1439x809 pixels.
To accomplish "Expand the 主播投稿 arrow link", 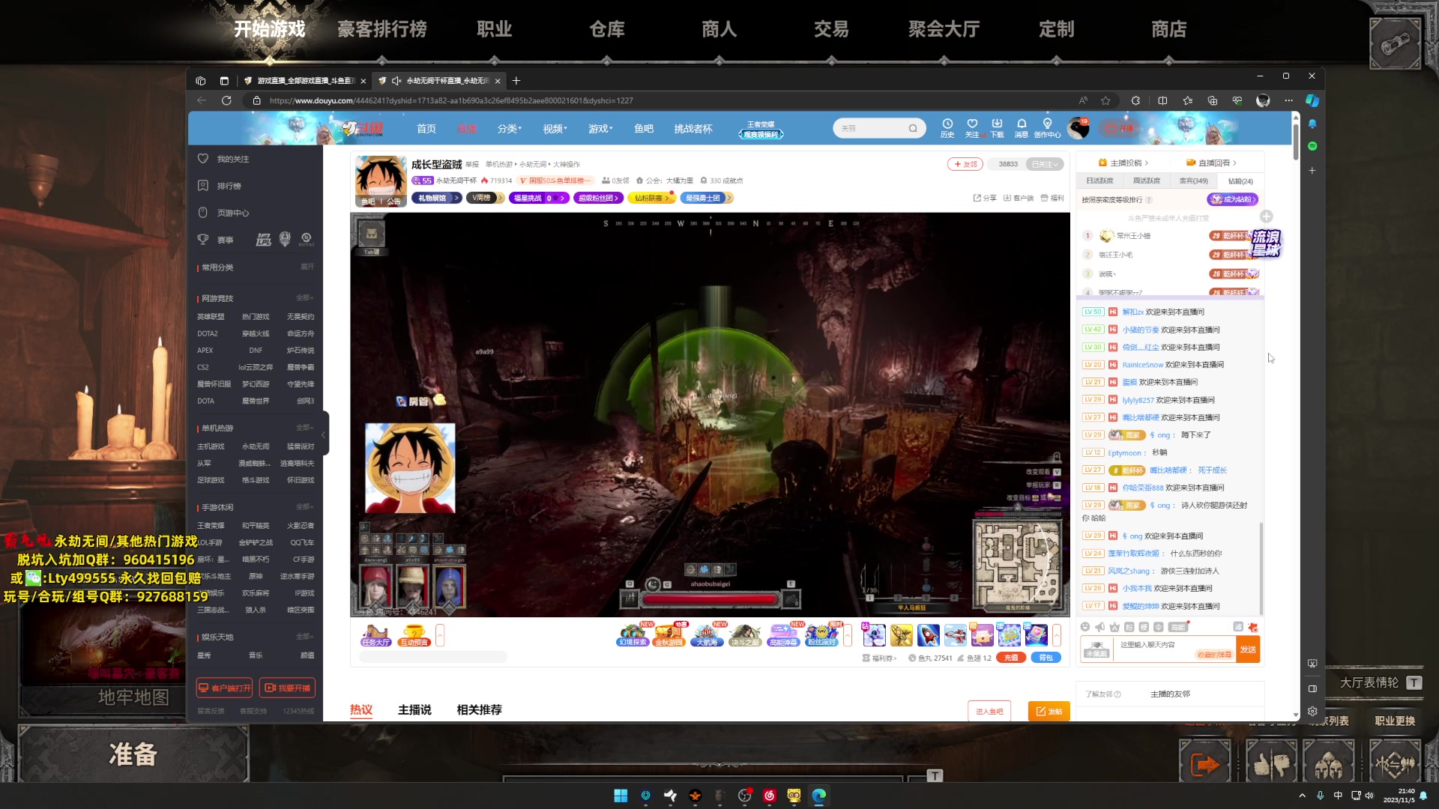I will coord(1123,163).
